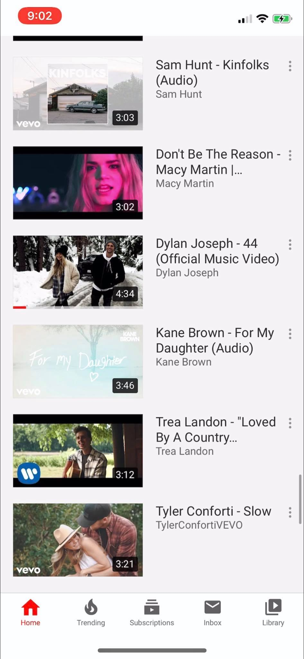Open more options for Kane Brown video
Viewport: 304px width, 659px height.
(x=290, y=334)
